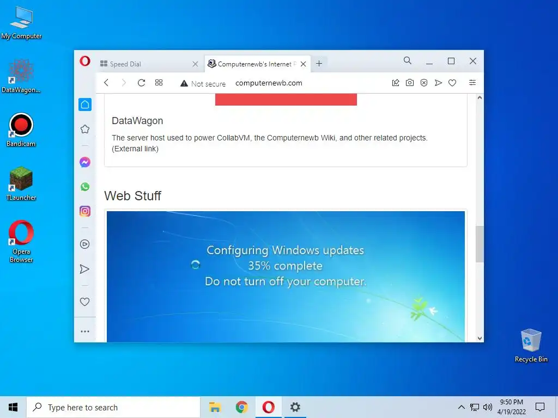
Task: Click the page scrollbar down arrow
Action: [x=480, y=339]
